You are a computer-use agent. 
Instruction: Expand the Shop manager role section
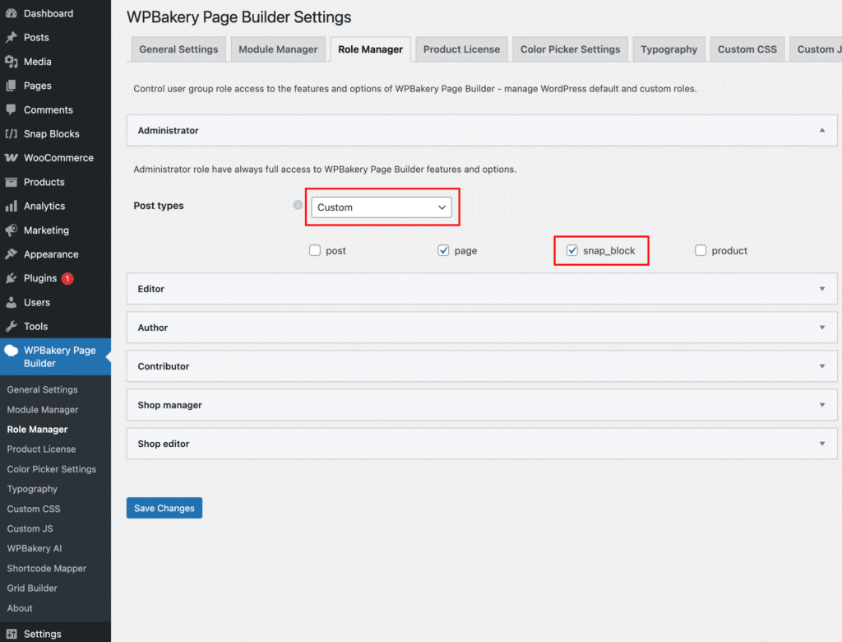coord(482,405)
